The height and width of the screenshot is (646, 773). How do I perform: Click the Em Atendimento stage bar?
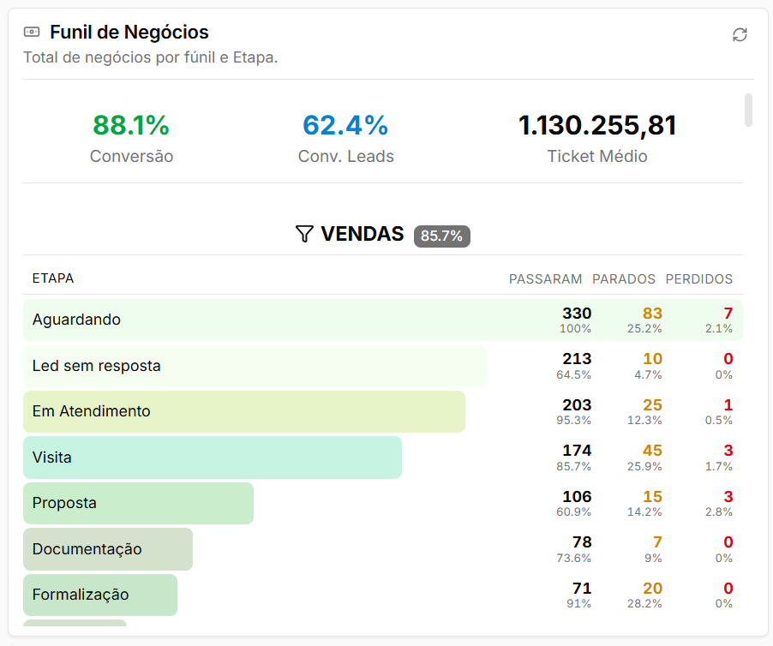pyautogui.click(x=244, y=411)
